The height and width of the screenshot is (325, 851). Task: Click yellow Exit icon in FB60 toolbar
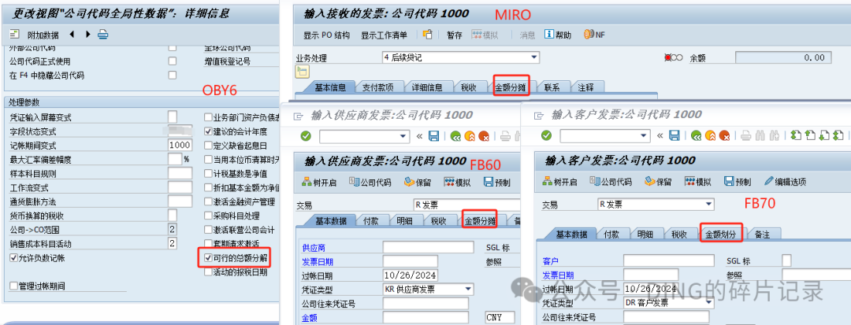[x=470, y=135]
